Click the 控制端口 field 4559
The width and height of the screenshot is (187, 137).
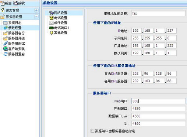pos(159,109)
